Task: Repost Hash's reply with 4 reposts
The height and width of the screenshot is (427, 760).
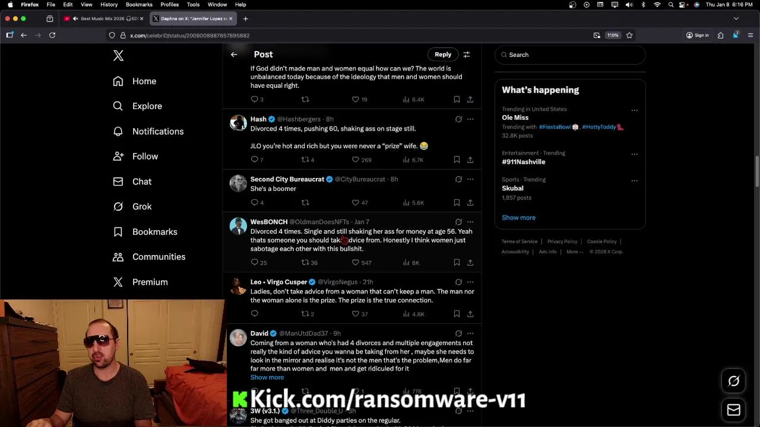Action: (308, 160)
